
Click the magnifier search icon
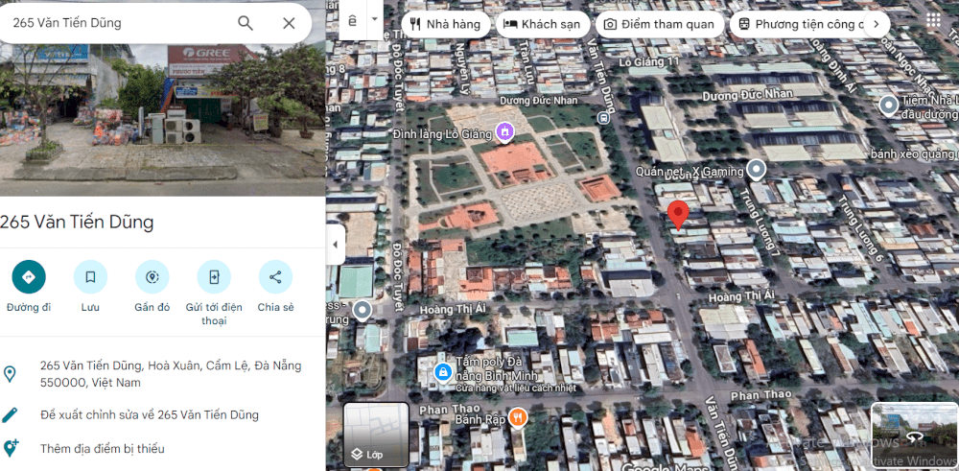246,23
